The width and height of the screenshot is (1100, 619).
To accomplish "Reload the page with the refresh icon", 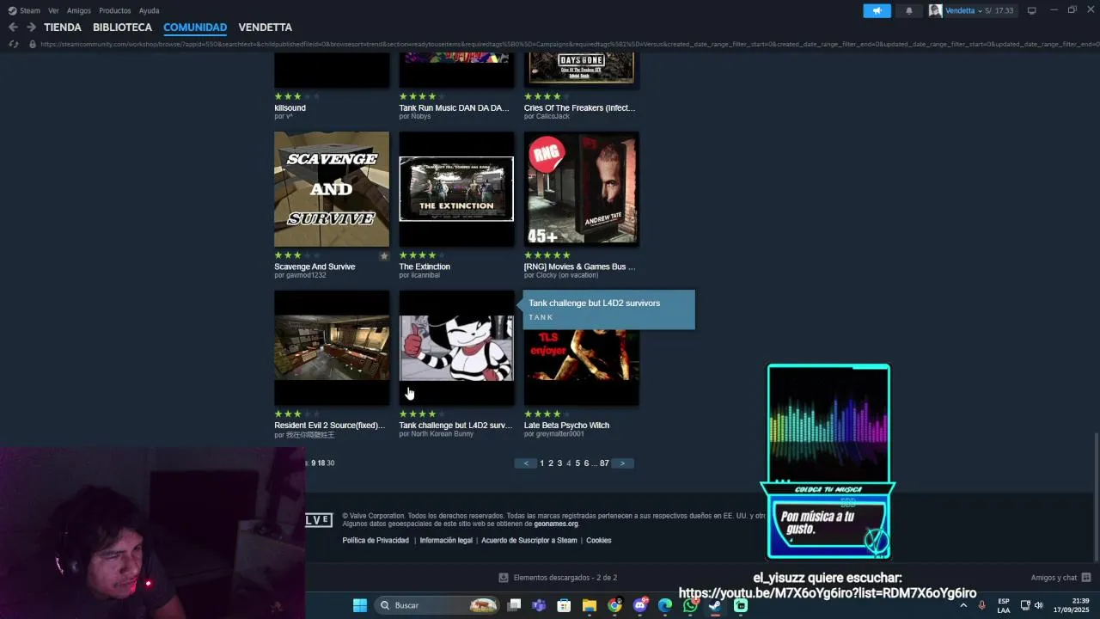I will coord(13,44).
